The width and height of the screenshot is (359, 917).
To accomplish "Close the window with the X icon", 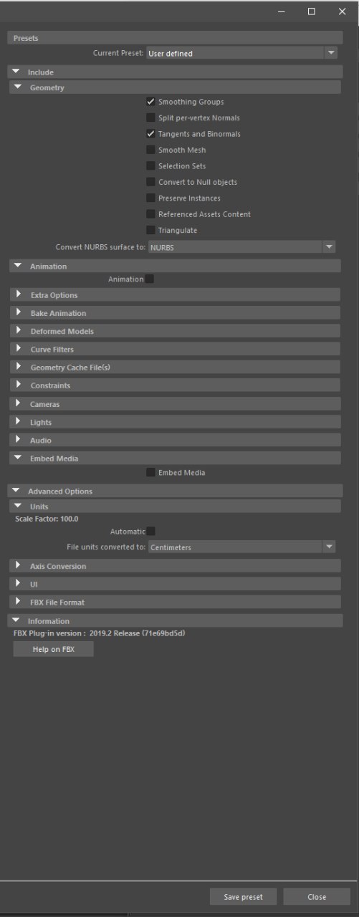I will click(x=342, y=11).
